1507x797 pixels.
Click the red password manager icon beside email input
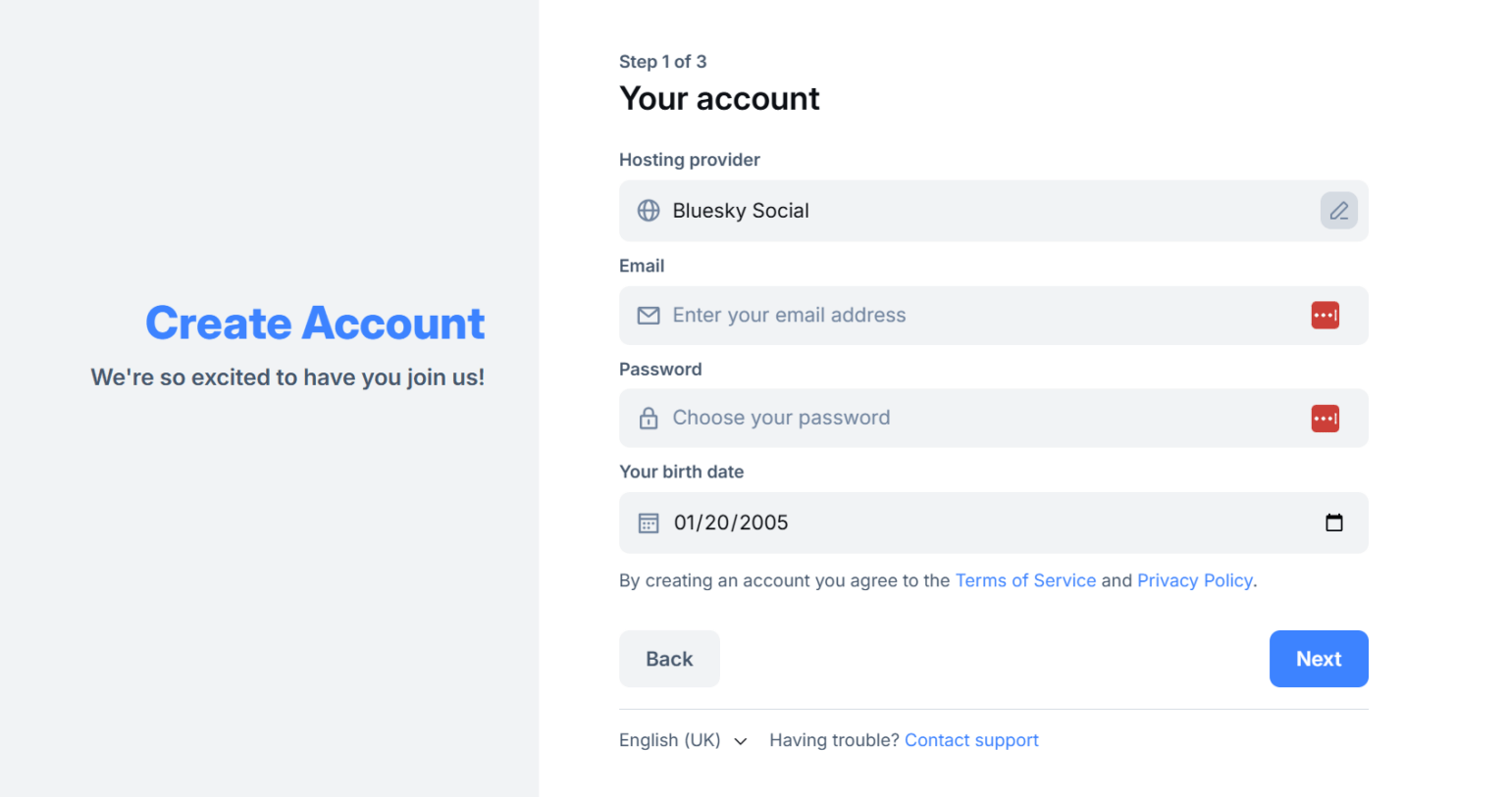point(1325,315)
